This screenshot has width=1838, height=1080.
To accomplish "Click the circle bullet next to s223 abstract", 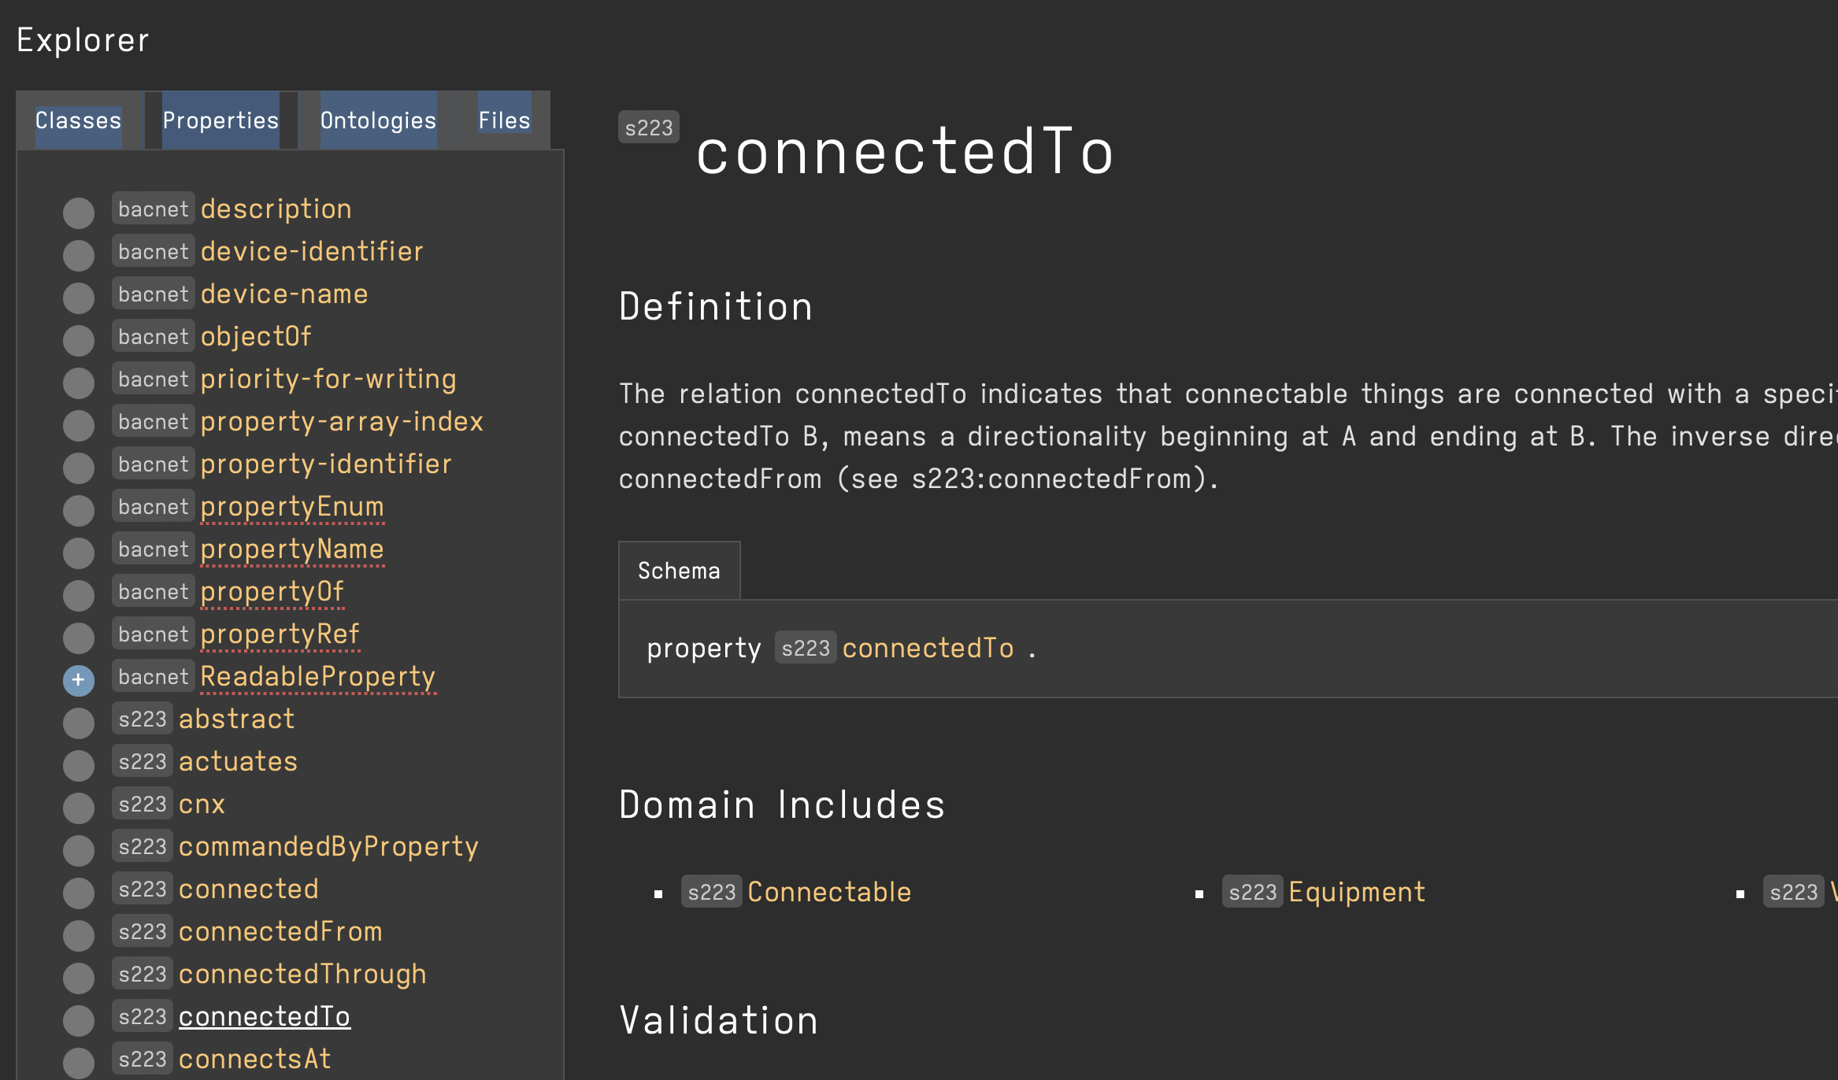I will (x=79, y=722).
